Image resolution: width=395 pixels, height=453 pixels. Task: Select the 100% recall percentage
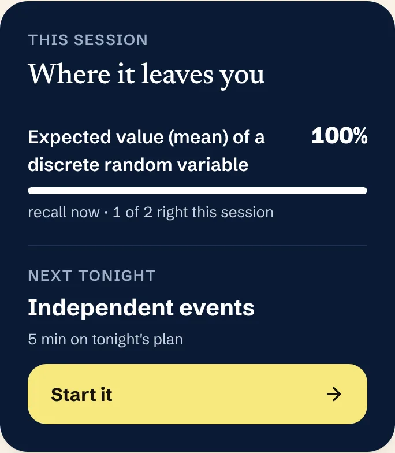coord(340,135)
